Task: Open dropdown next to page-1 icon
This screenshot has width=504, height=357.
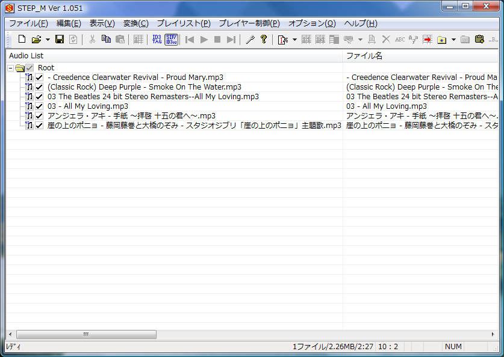Action: [294, 40]
